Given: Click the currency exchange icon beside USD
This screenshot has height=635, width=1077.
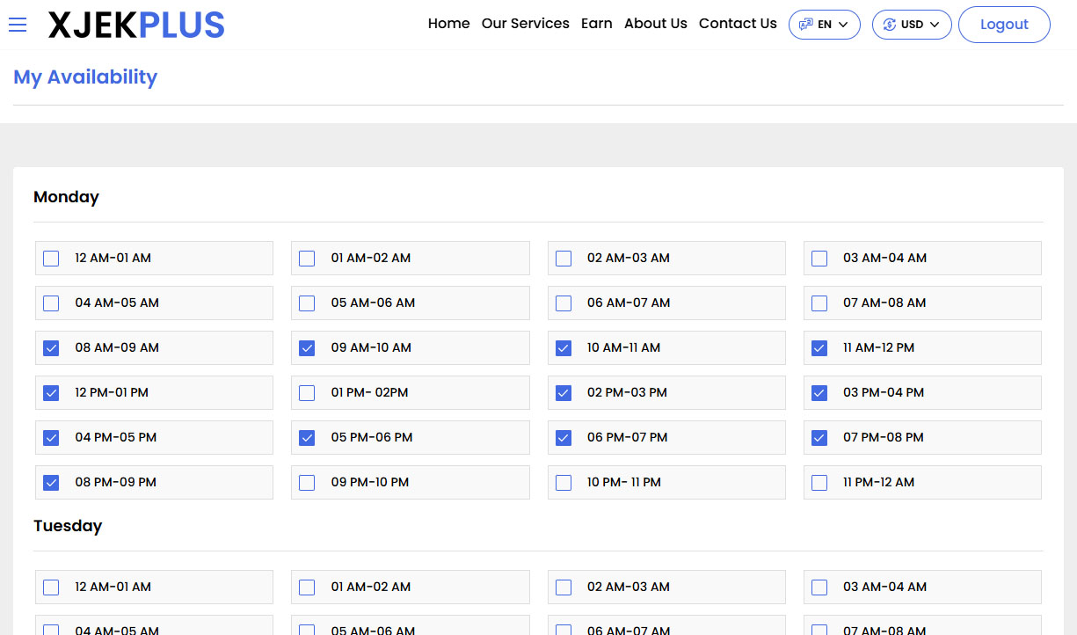Looking at the screenshot, I should tap(889, 25).
